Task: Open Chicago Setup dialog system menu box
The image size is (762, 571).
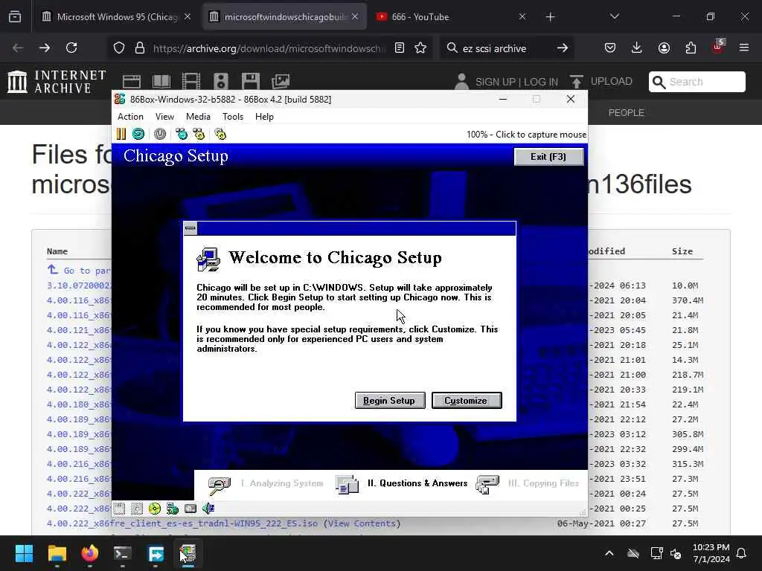Action: point(190,228)
